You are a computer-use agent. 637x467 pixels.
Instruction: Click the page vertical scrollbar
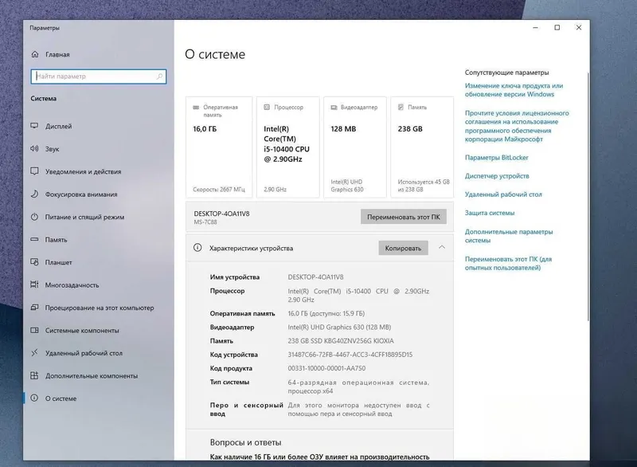(x=588, y=197)
